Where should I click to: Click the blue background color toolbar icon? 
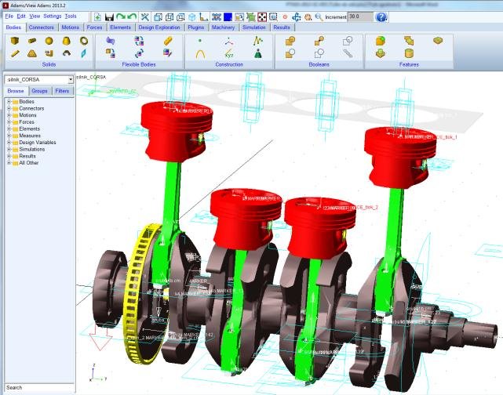point(228,17)
